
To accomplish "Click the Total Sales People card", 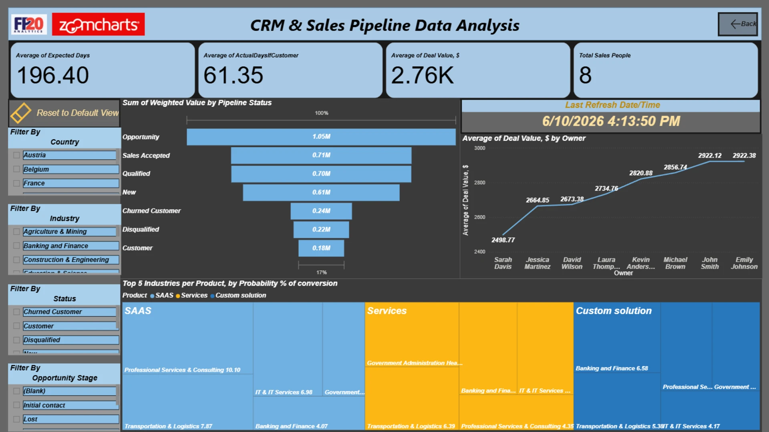I will click(x=666, y=70).
